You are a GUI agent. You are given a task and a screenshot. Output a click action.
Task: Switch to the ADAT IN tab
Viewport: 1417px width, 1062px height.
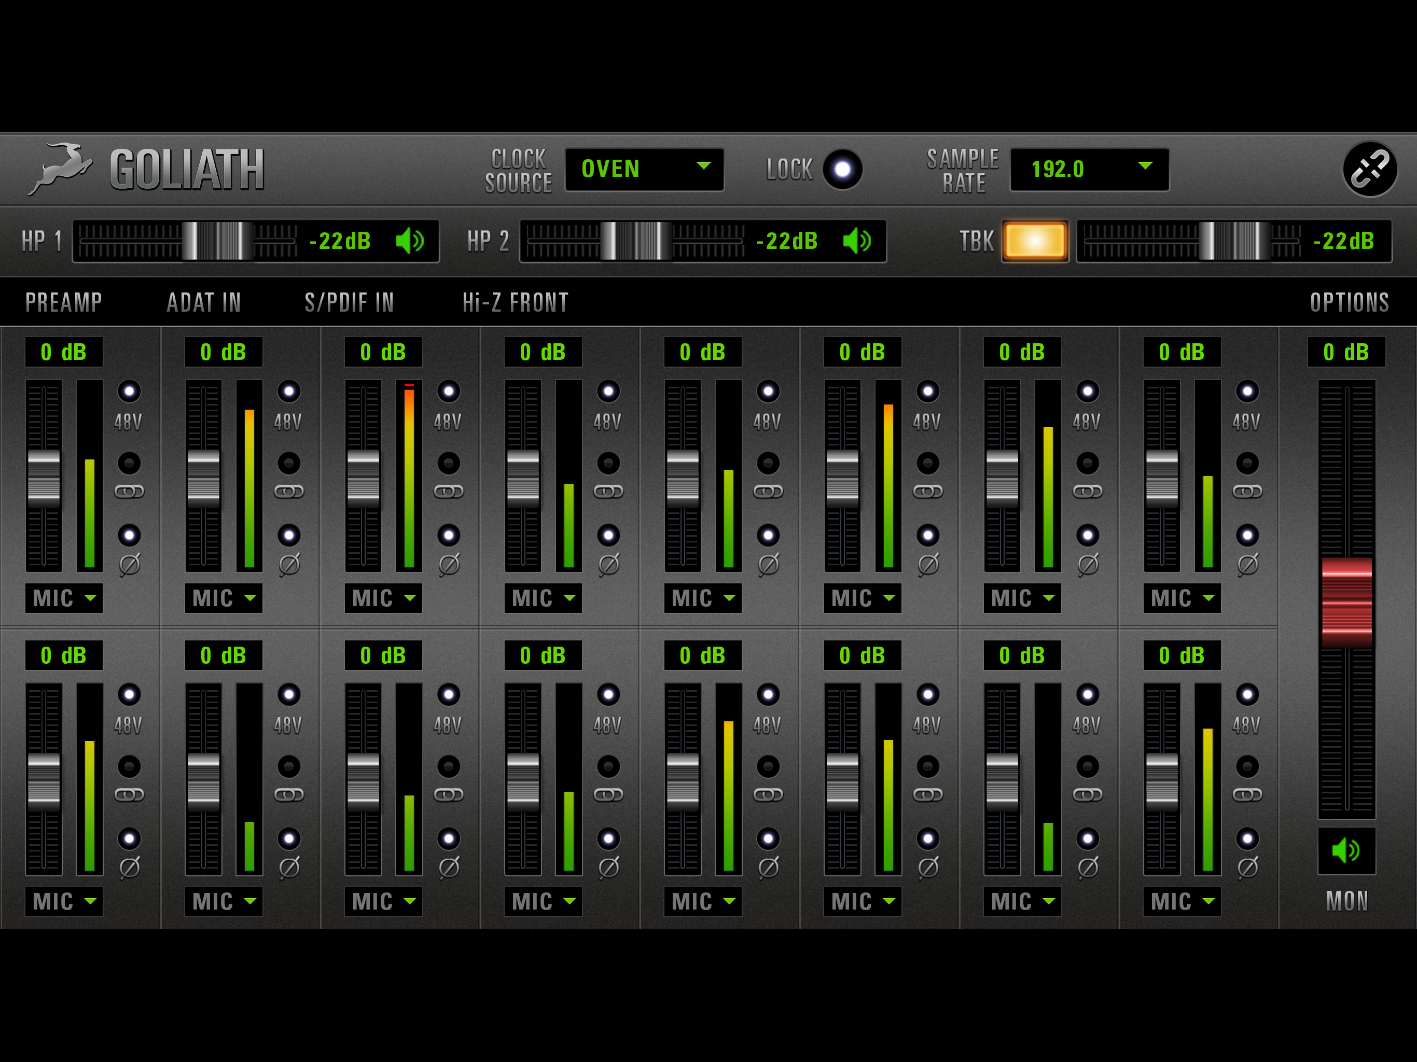pyautogui.click(x=204, y=302)
